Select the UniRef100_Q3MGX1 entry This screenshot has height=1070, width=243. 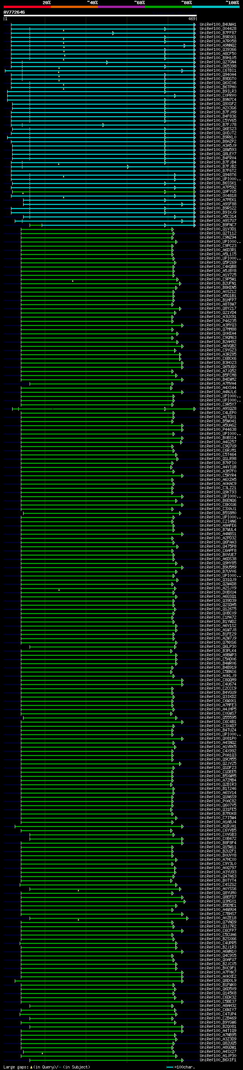coord(218,901)
